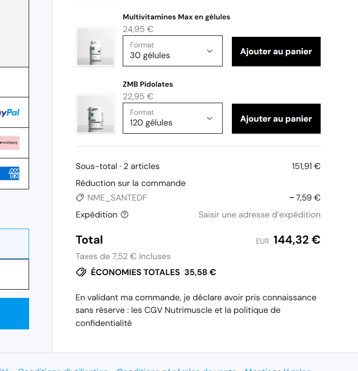Screen dimensions: 358x371
Task: Click the PayPal payment logo
Action: pyautogui.click(x=10, y=112)
